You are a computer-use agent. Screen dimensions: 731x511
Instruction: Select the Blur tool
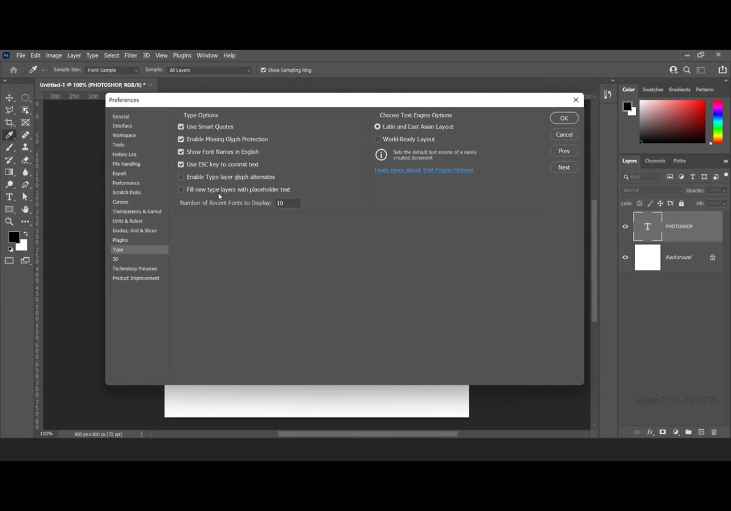[26, 172]
